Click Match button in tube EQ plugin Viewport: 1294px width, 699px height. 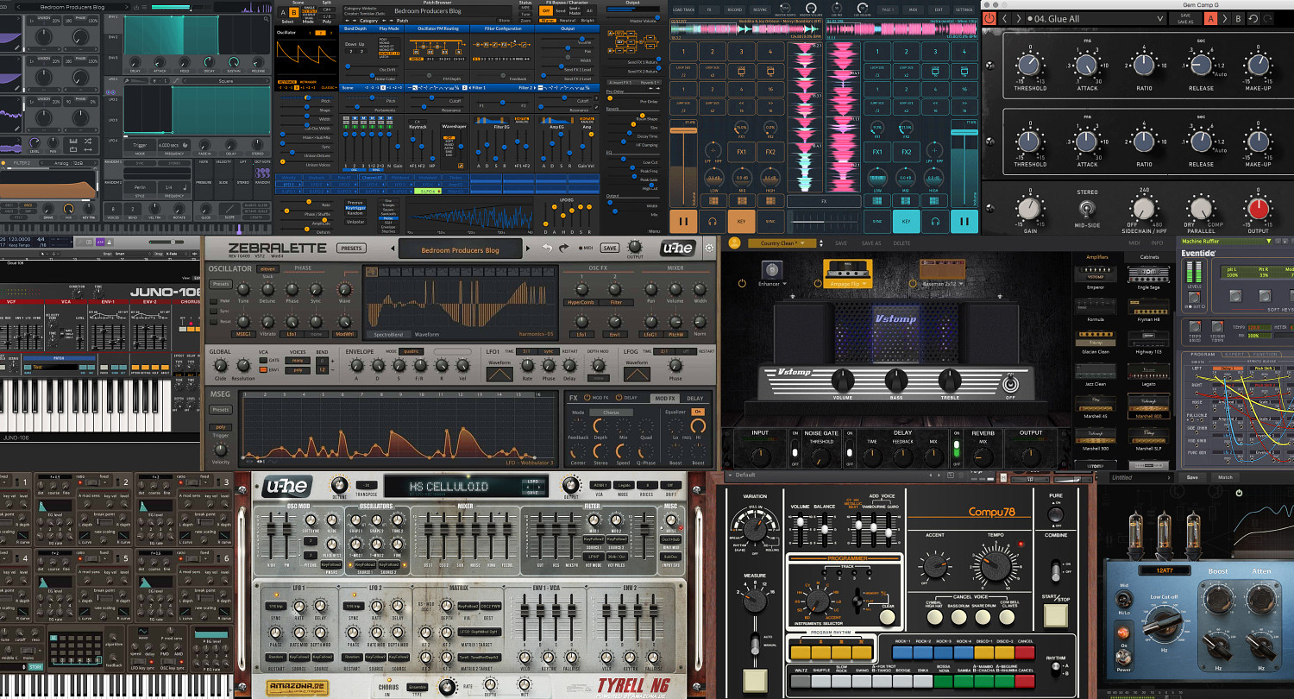(1225, 477)
